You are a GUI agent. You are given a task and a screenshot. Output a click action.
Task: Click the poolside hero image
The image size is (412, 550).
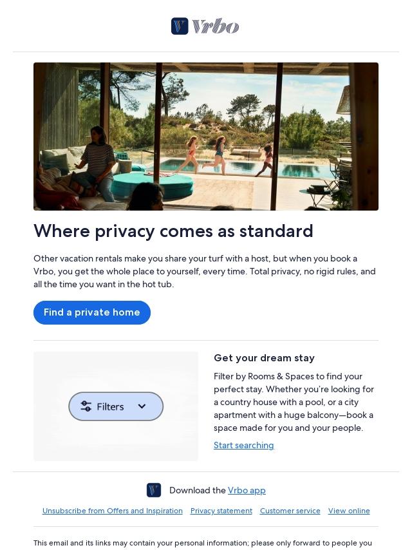coord(206,137)
